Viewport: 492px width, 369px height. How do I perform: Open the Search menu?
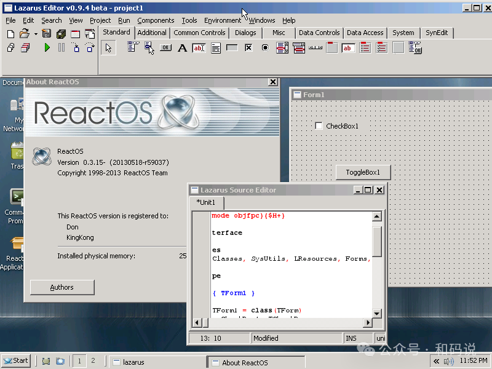52,20
